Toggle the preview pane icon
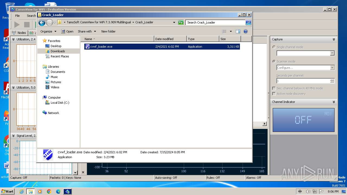This screenshot has height=195, width=347. coord(238,31)
